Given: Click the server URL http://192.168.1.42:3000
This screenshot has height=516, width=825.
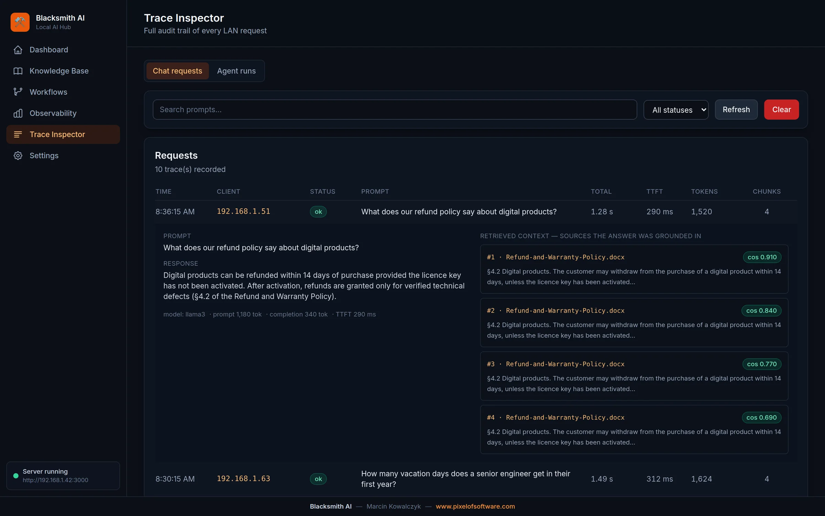Looking at the screenshot, I should click(55, 480).
